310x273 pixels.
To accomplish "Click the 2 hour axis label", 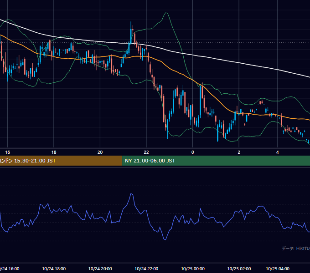I will [x=239, y=152].
